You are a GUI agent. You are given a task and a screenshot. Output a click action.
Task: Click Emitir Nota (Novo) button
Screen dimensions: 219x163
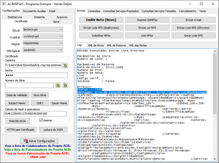[101, 20]
